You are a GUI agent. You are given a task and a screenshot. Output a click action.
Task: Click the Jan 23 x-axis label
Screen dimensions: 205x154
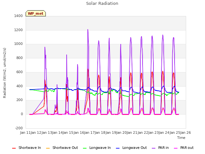[x=153, y=133]
